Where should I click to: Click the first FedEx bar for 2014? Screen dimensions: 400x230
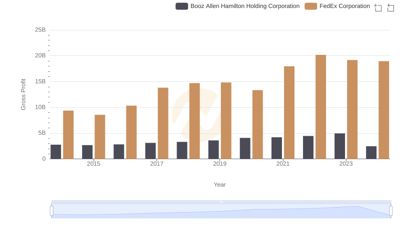pos(68,135)
